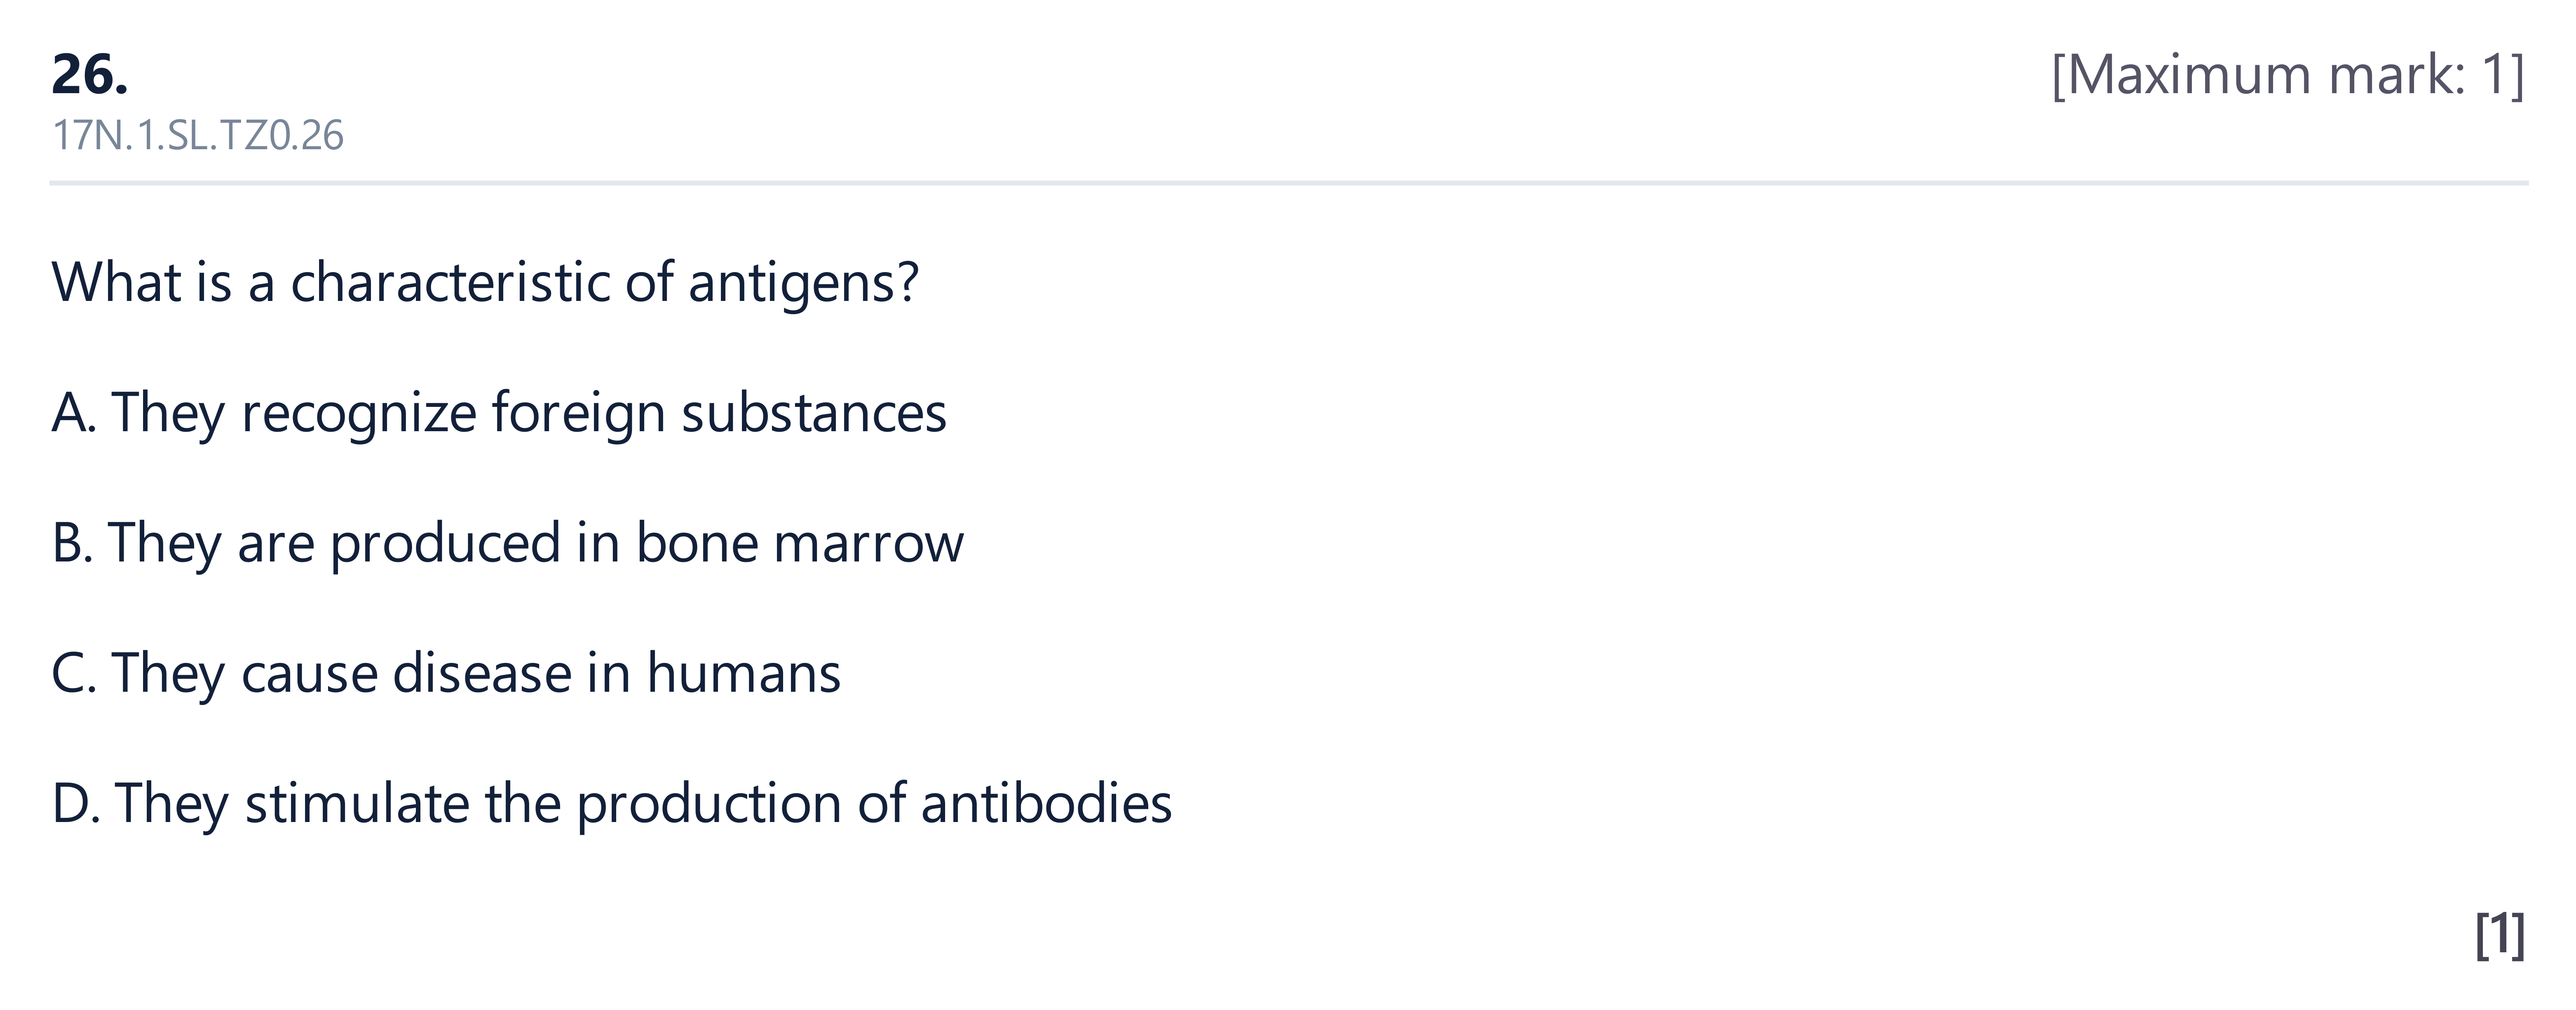The image size is (2576, 1010).
Task: Click the letter D. option marker
Action: coord(76,804)
